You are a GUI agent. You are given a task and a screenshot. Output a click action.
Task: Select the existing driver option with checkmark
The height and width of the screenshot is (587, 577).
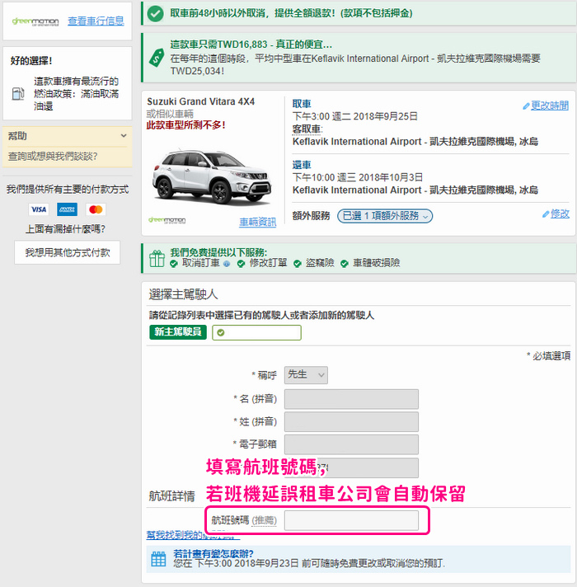256,333
